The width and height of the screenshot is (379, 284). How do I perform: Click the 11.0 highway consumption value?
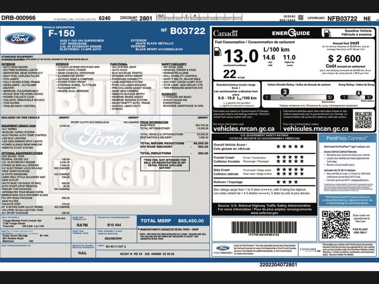(x=289, y=57)
